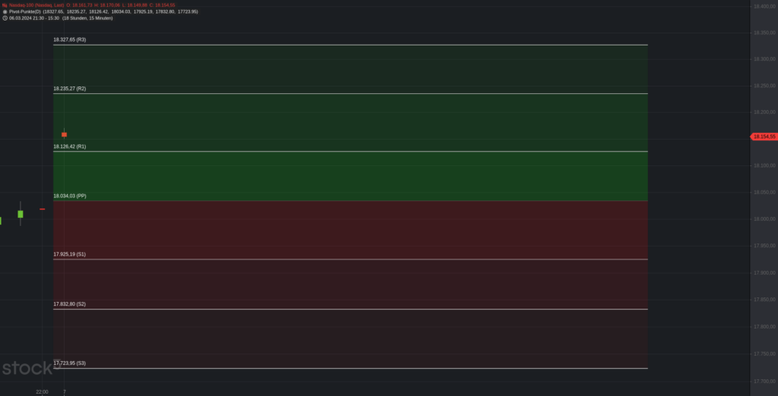Select the red candle above R1 line

[x=64, y=134]
